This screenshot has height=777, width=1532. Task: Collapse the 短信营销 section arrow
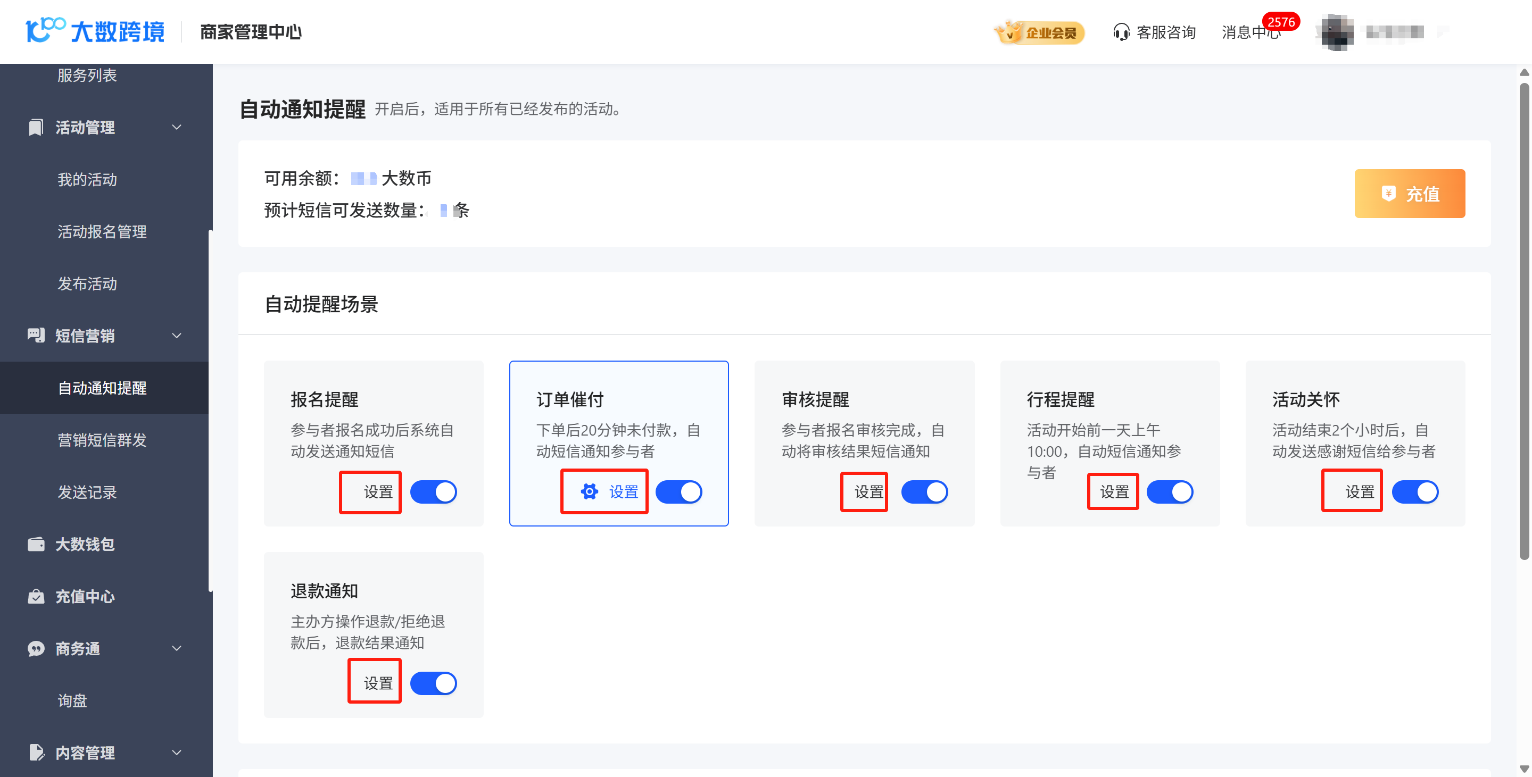click(x=177, y=335)
